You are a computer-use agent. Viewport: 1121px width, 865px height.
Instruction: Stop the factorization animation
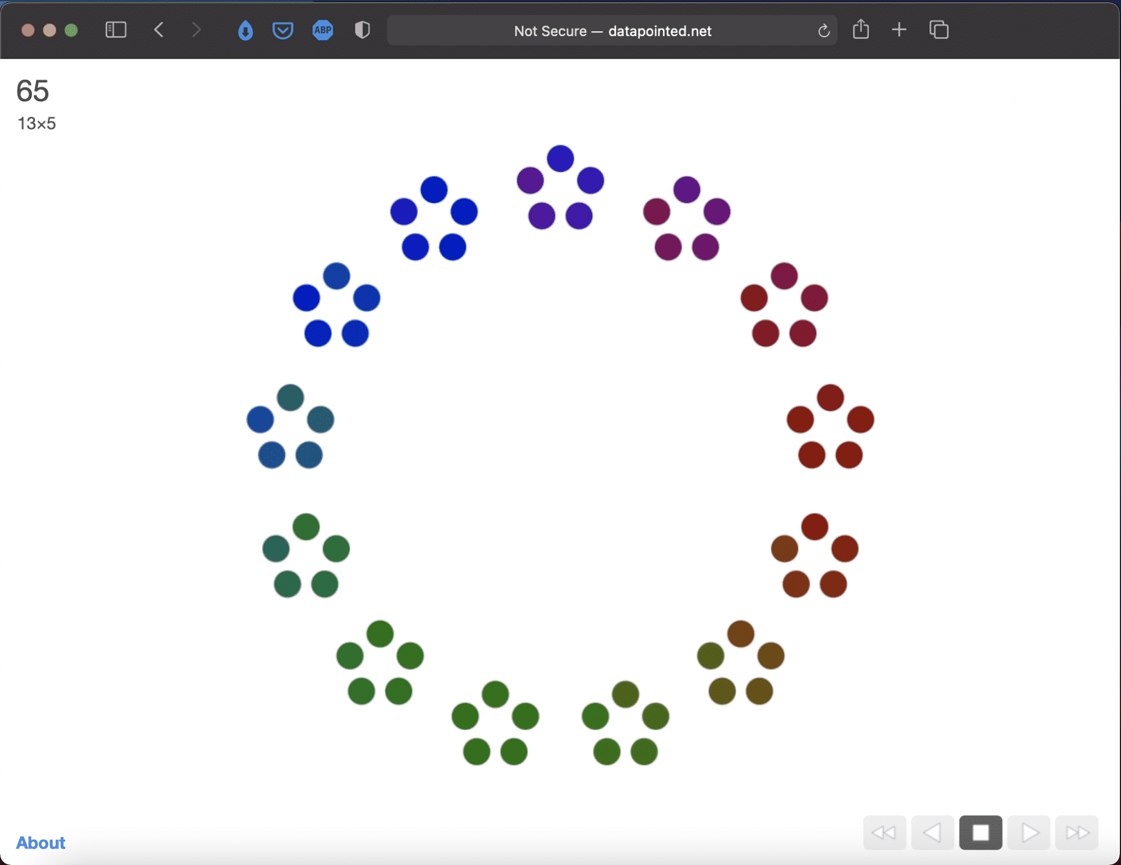980,833
